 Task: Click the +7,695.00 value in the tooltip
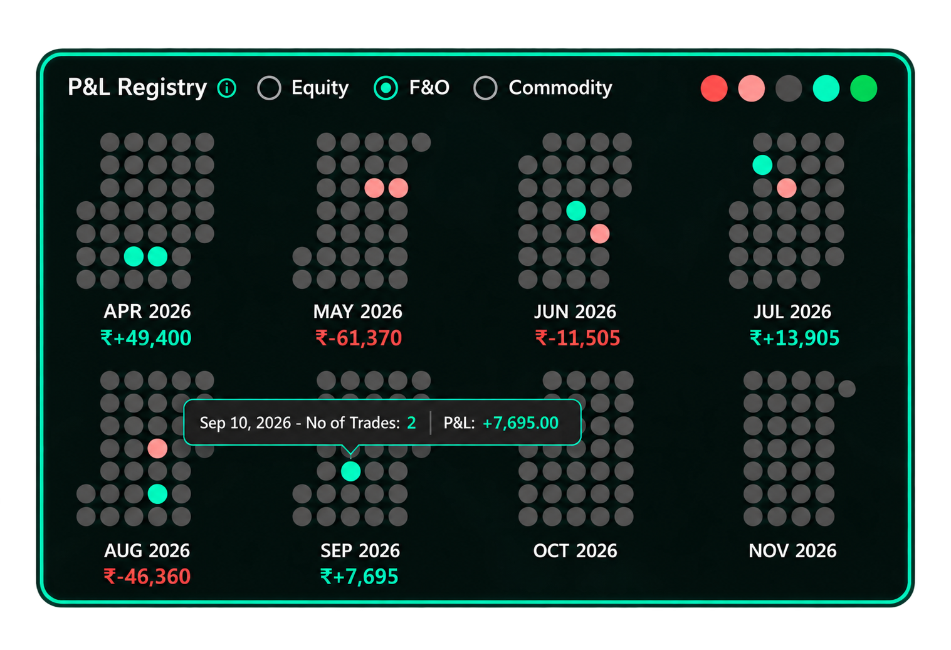point(520,423)
